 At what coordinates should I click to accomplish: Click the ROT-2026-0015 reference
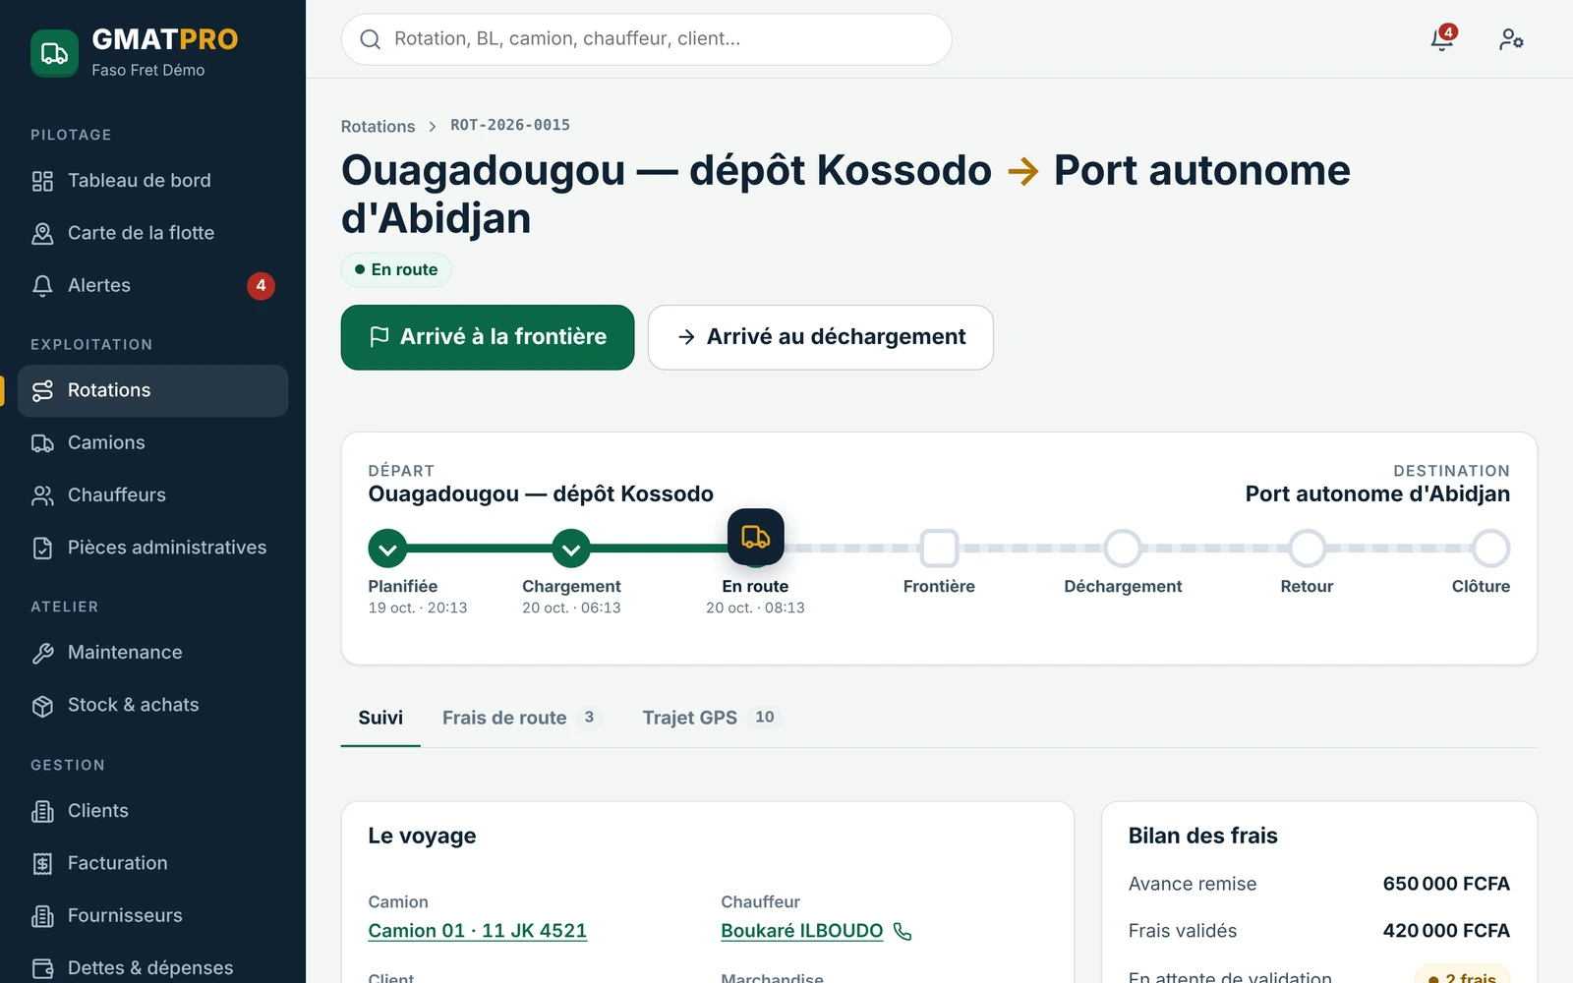pyautogui.click(x=510, y=126)
